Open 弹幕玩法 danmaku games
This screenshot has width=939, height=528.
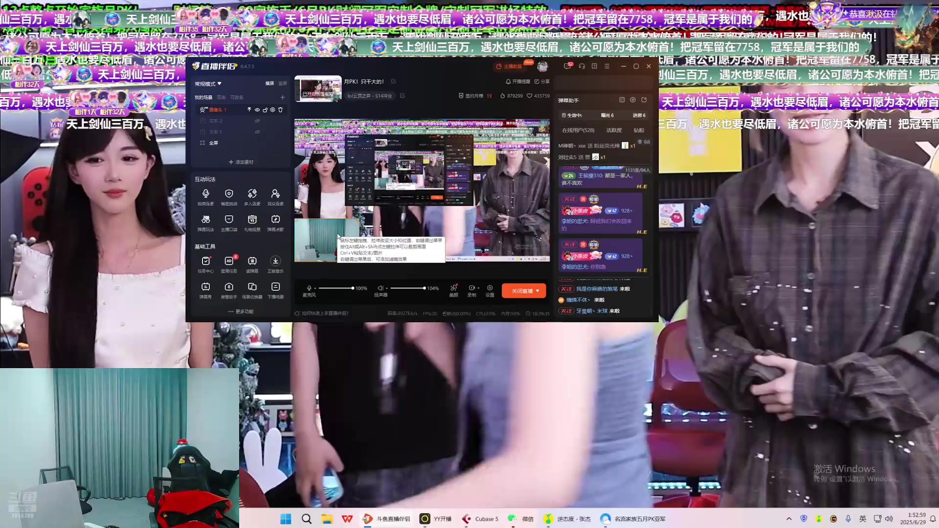pyautogui.click(x=205, y=223)
